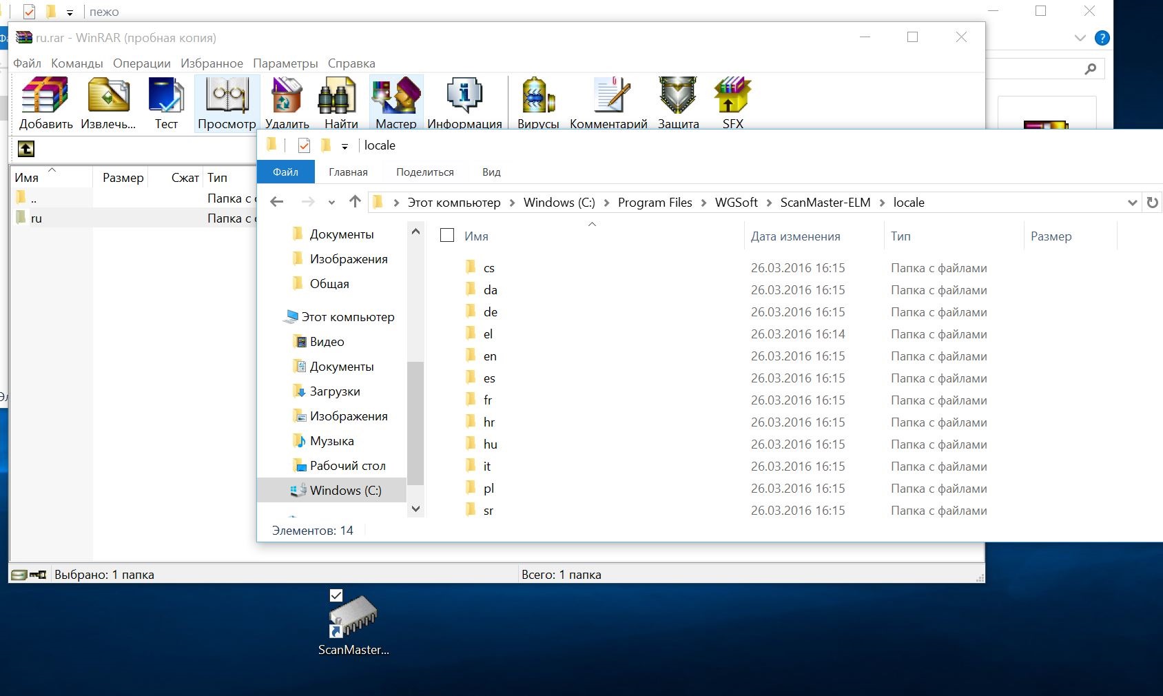The image size is (1163, 696).
Task: Expand the breadcrumb arrow after Program Files
Action: [703, 203]
